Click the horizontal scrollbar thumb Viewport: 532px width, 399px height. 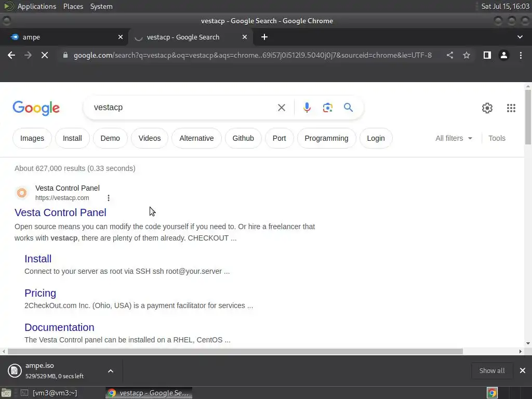click(235, 352)
